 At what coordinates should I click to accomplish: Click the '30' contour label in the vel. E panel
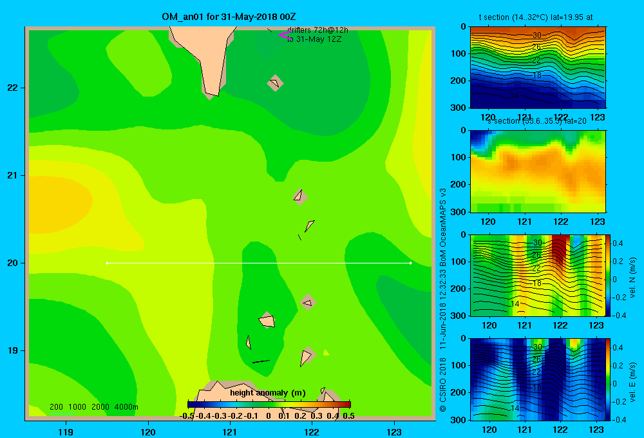(x=537, y=347)
